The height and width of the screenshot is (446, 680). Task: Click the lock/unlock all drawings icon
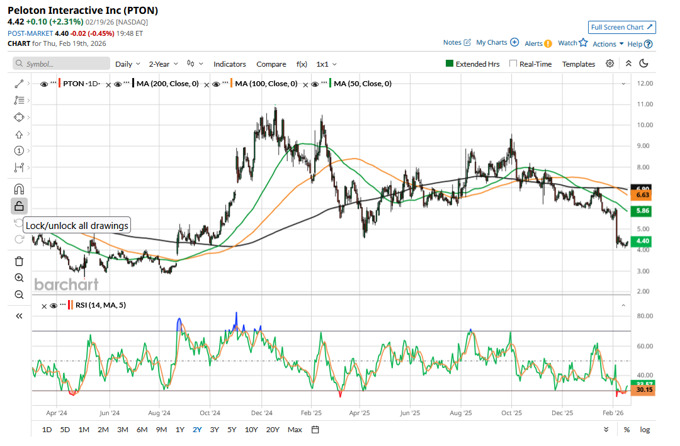[x=19, y=206]
